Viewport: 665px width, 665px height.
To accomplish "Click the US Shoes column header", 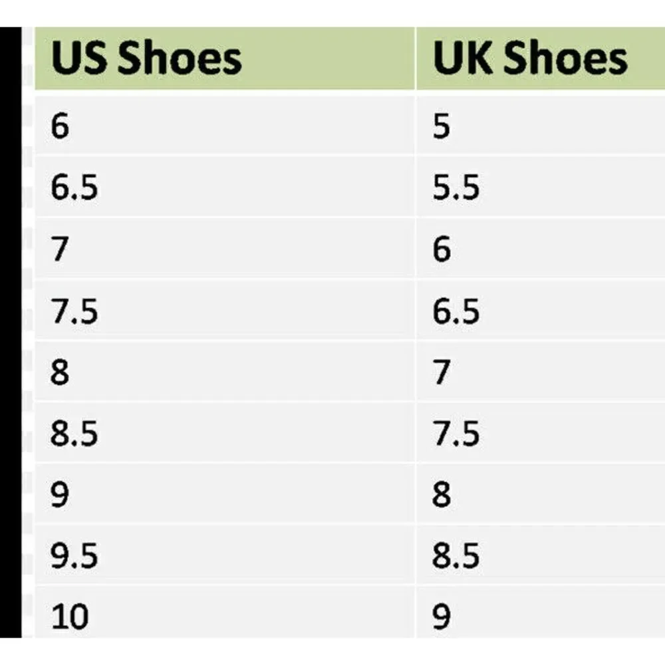I will click(x=224, y=59).
